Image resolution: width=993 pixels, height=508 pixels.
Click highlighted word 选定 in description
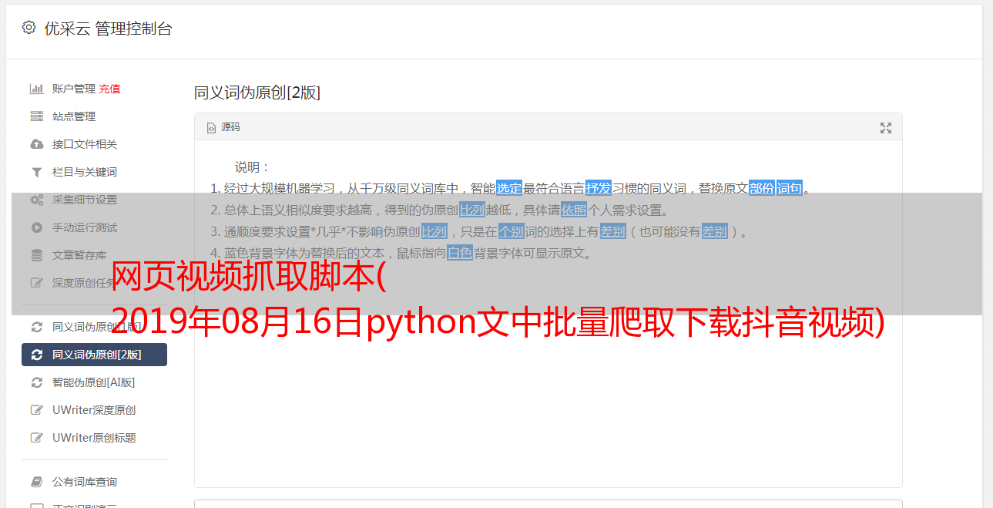tap(509, 188)
